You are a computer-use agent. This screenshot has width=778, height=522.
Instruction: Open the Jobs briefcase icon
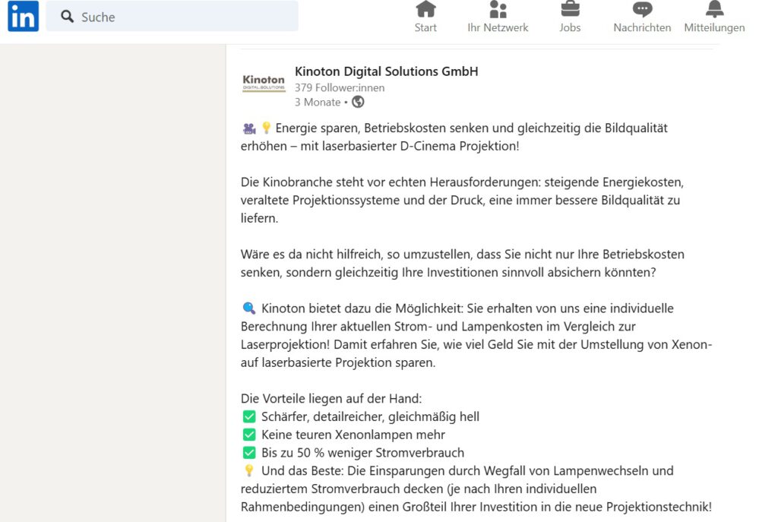point(570,9)
